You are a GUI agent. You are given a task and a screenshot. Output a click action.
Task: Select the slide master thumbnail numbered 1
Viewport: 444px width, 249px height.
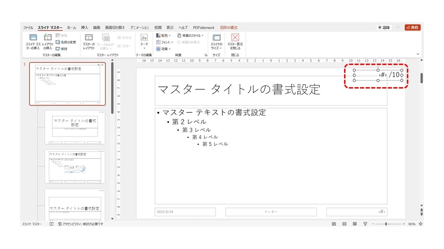tap(67, 84)
